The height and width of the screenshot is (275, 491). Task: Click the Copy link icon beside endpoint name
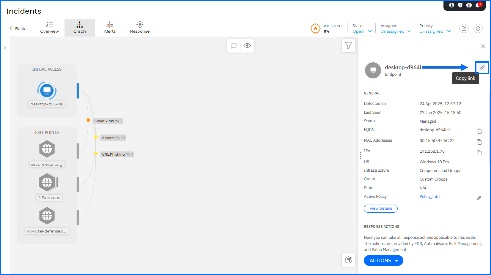482,67
